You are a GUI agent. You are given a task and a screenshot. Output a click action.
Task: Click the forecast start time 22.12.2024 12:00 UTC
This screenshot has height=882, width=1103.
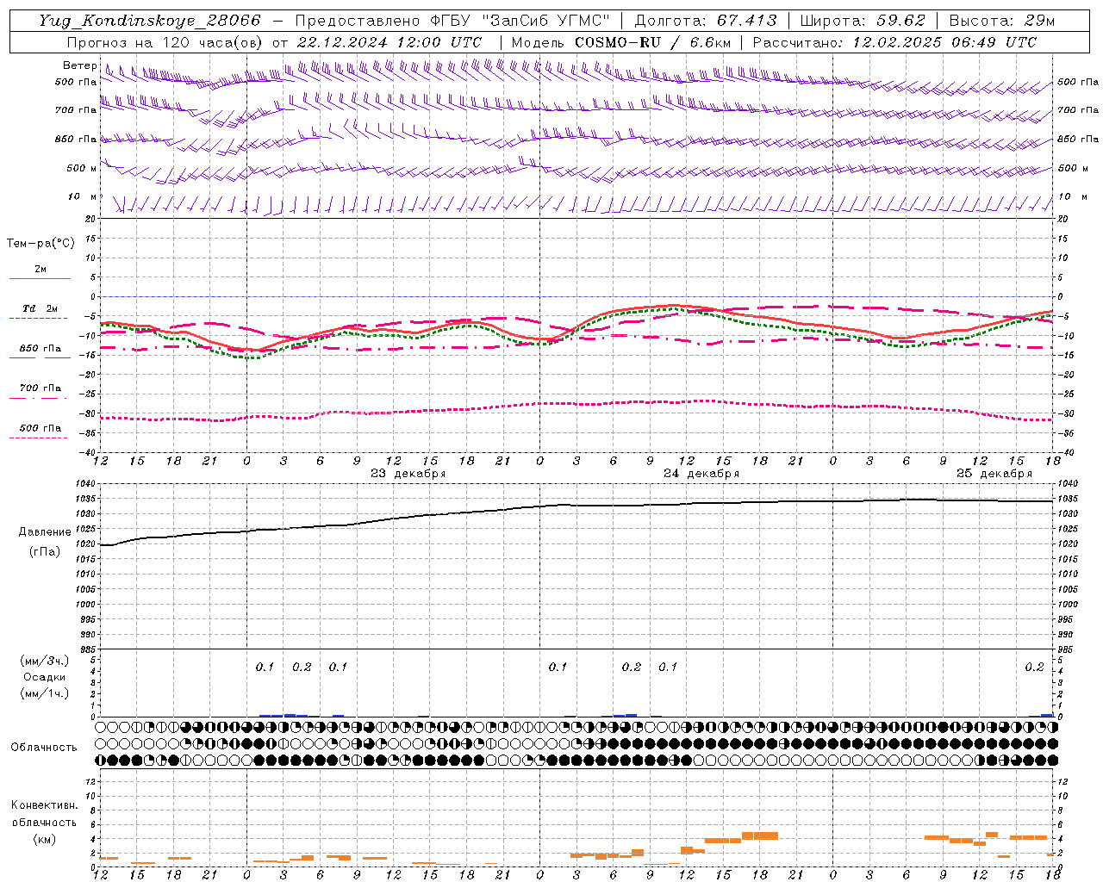point(389,42)
